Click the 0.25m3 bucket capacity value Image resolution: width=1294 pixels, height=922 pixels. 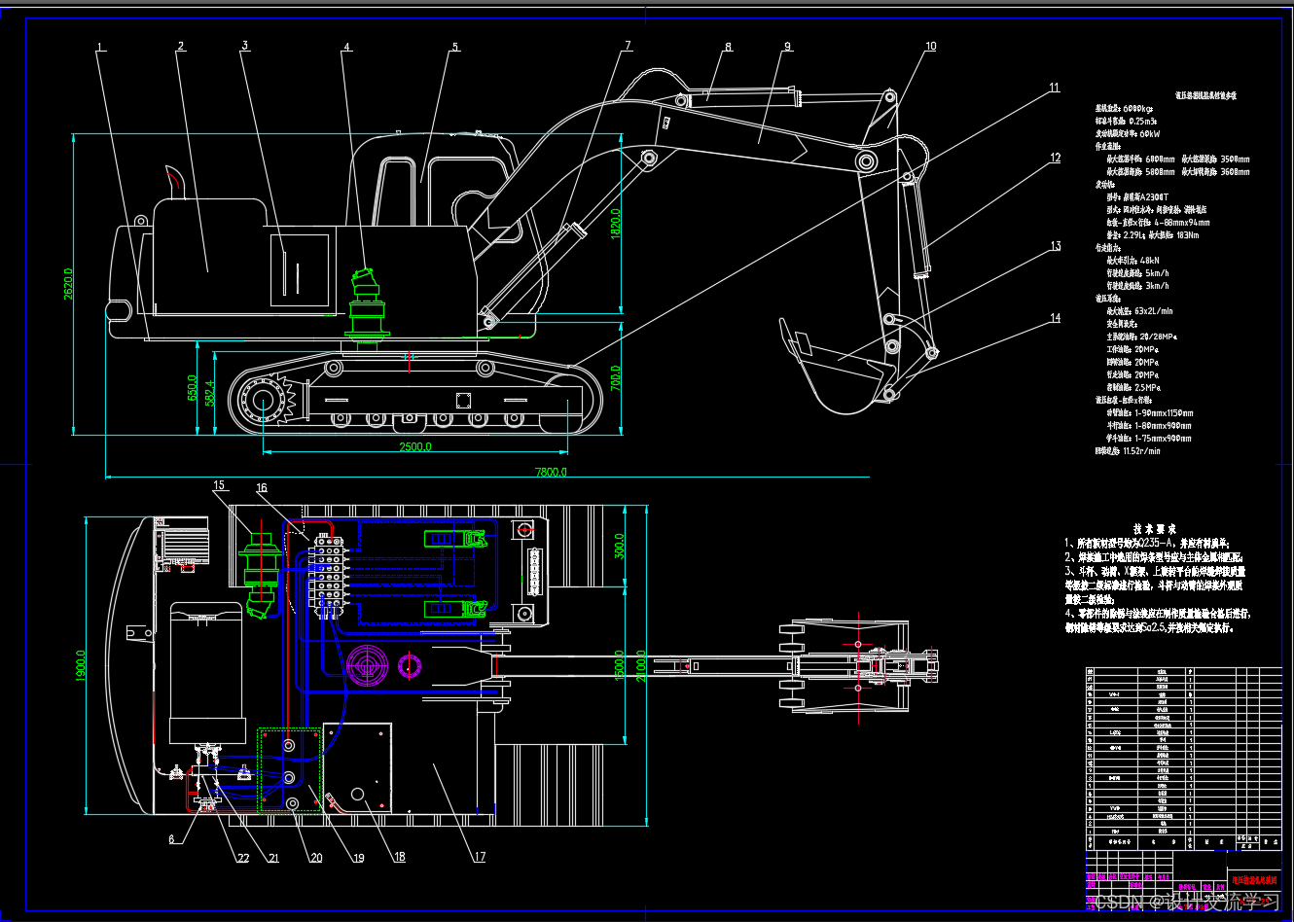[x=1142, y=121]
